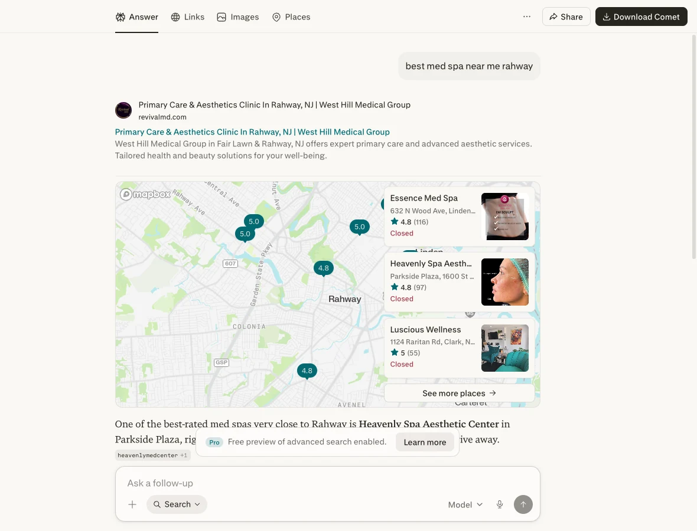The height and width of the screenshot is (531, 697).
Task: Click the plus attach icon
Action: tap(132, 504)
